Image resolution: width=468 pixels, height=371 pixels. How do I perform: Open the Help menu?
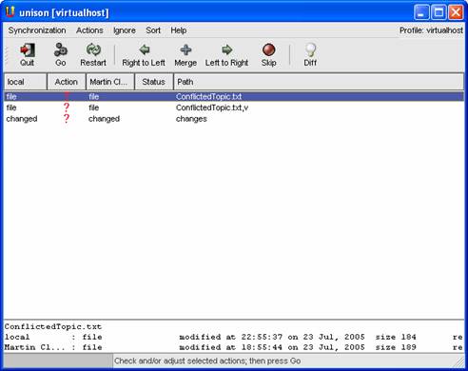point(179,30)
